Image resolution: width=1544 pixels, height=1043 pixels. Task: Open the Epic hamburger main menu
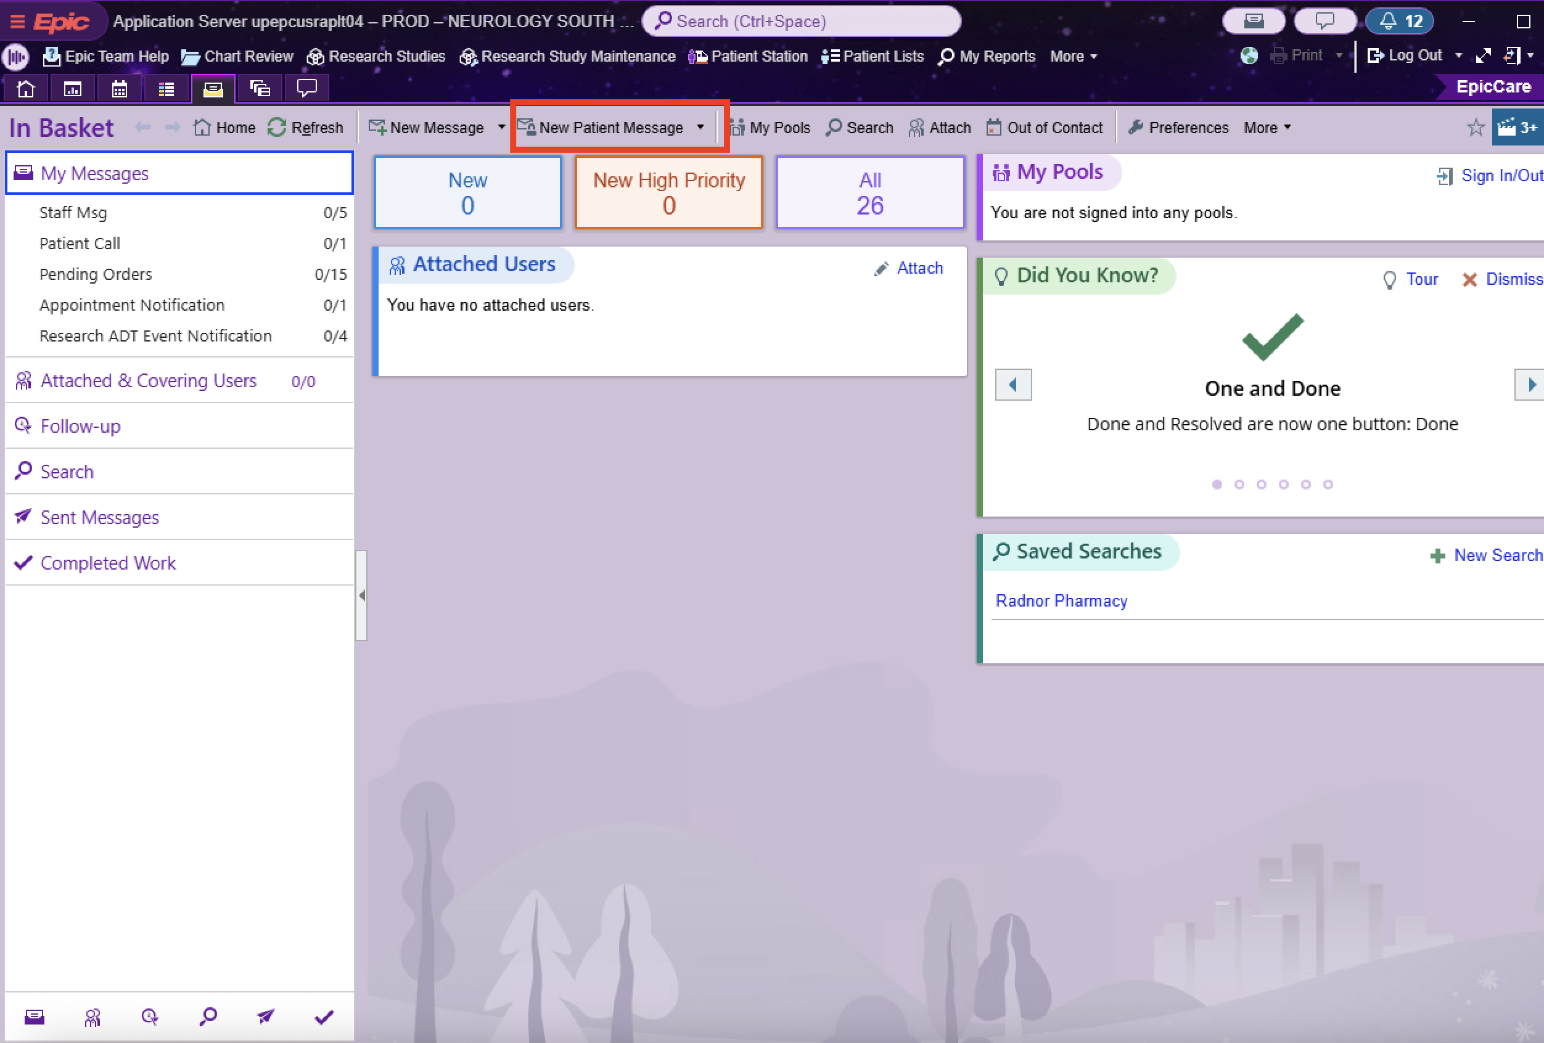[x=17, y=21]
